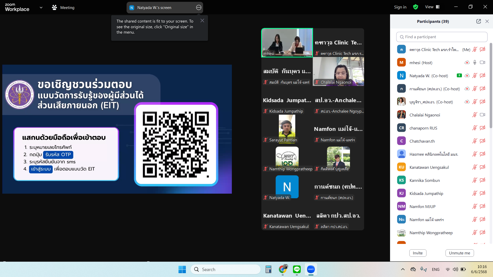Open the green encryption shield info
The image size is (493, 277).
pyautogui.click(x=415, y=7)
